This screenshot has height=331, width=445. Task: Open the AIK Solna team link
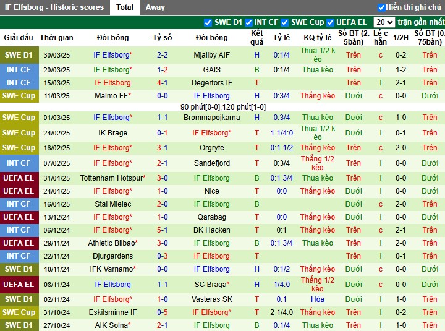(x=112, y=325)
